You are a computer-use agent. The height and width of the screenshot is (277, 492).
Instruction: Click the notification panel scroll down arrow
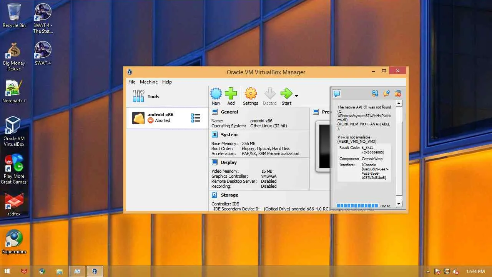399,204
